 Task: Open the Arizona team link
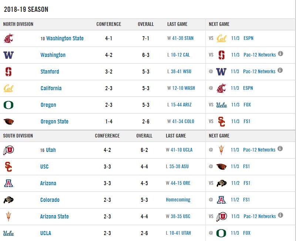(48, 183)
